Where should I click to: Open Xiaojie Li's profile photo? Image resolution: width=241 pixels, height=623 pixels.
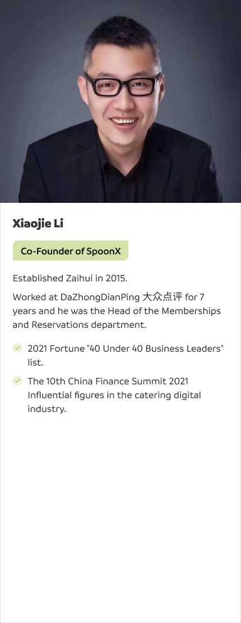tap(120, 101)
